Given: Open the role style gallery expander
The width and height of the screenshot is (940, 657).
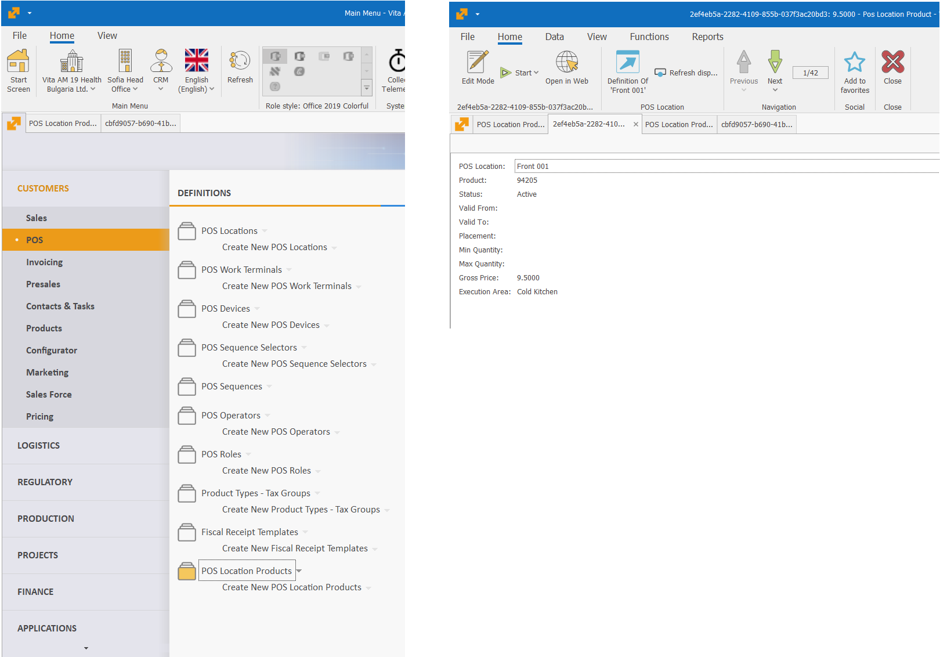Looking at the screenshot, I should point(367,88).
